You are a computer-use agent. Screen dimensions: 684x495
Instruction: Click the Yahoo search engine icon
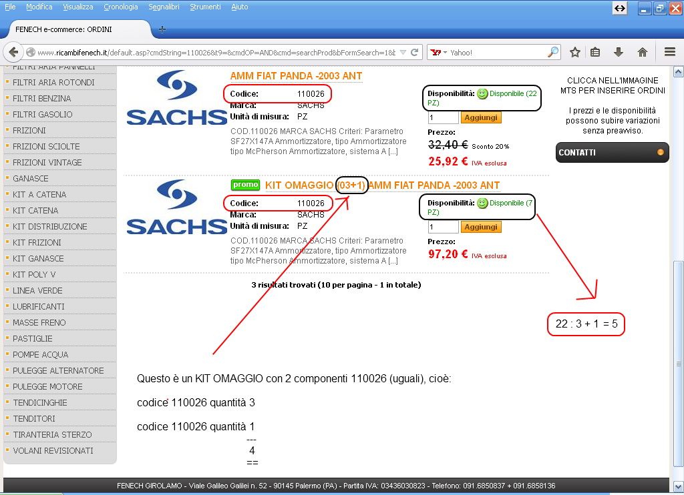436,52
